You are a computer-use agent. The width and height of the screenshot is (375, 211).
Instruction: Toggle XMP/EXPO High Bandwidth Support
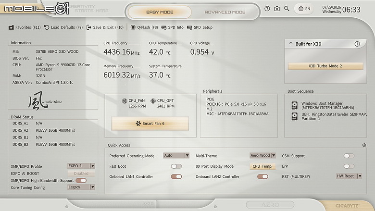(81, 180)
